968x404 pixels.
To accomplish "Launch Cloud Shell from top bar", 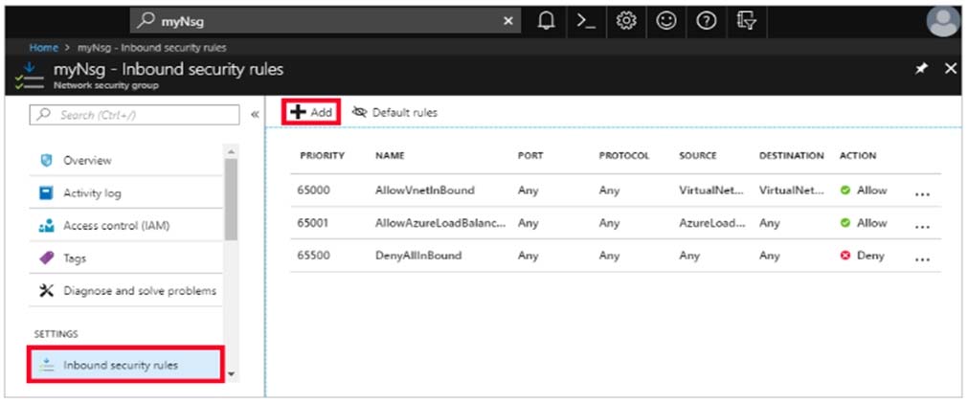I will [585, 21].
